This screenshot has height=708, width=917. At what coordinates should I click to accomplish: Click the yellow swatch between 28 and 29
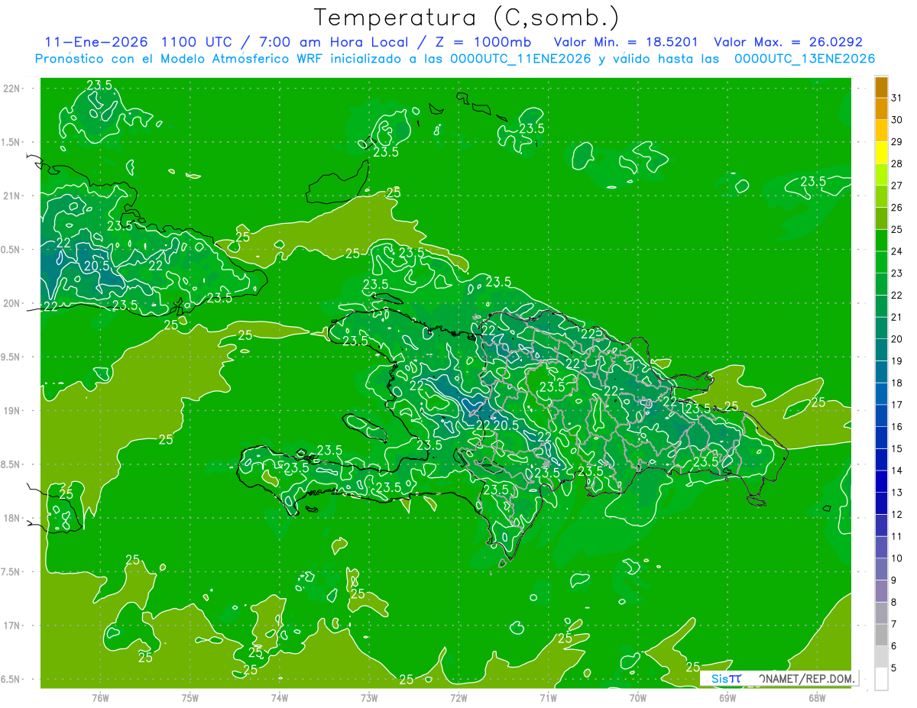(881, 153)
